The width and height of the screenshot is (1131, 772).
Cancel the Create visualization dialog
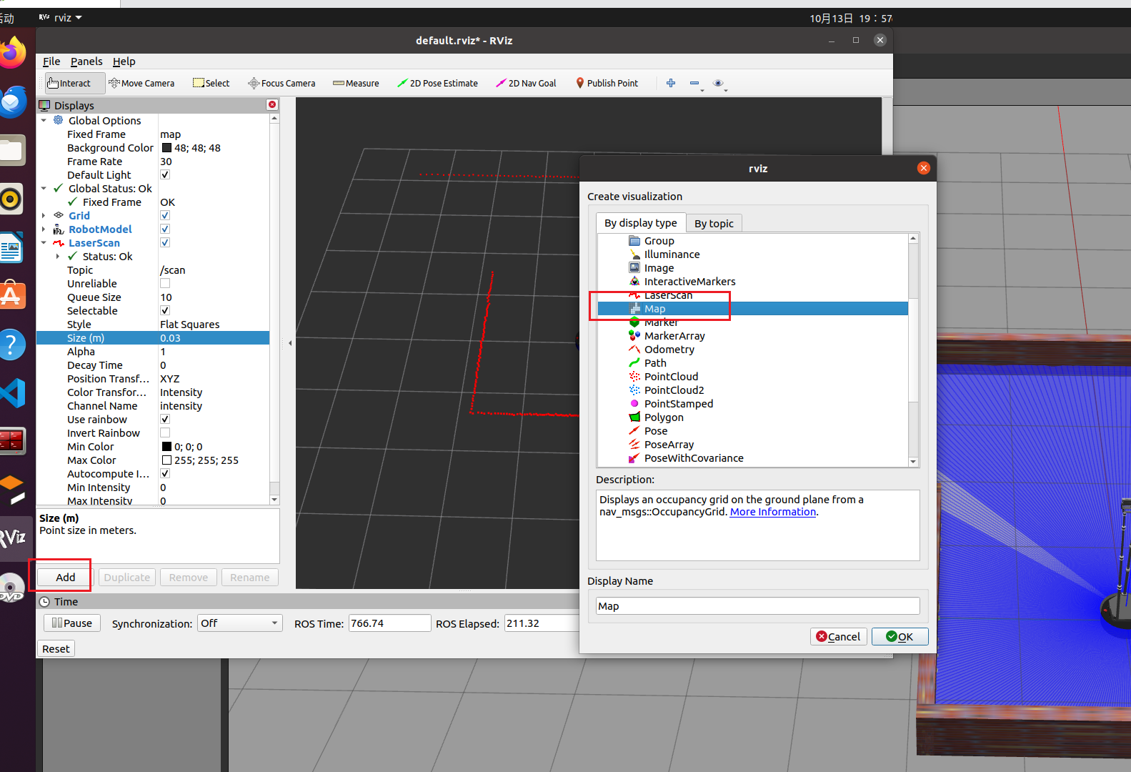click(x=839, y=637)
